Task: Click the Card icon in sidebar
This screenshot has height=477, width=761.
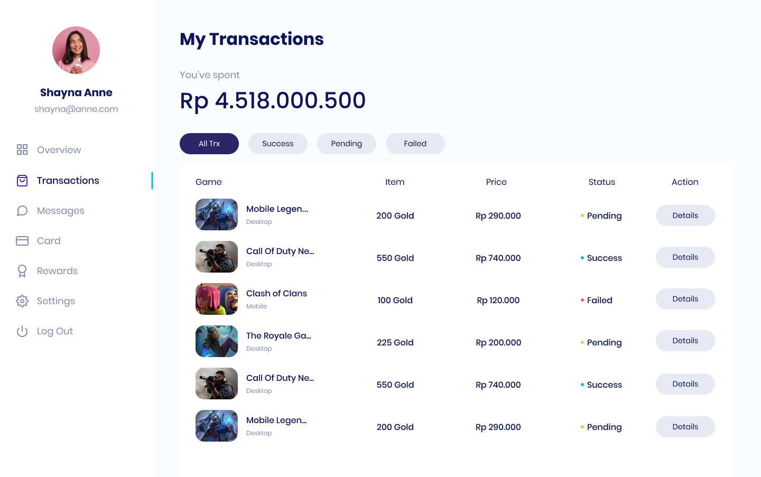Action: point(22,241)
